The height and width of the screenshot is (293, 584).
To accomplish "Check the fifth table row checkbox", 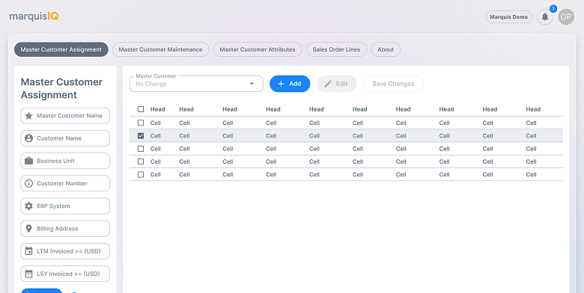I will click(141, 174).
